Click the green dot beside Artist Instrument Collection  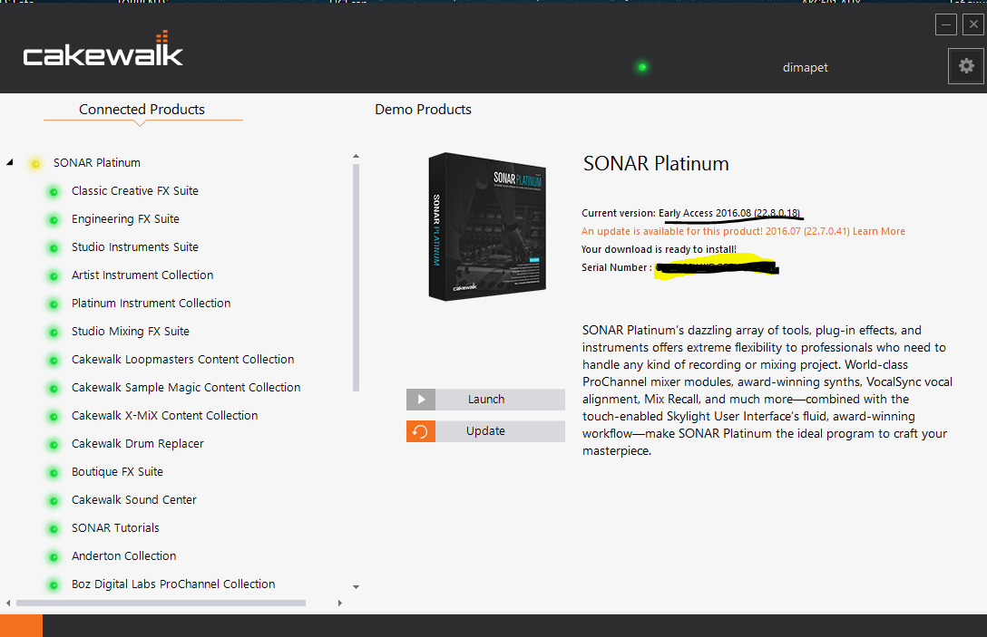[x=54, y=276]
